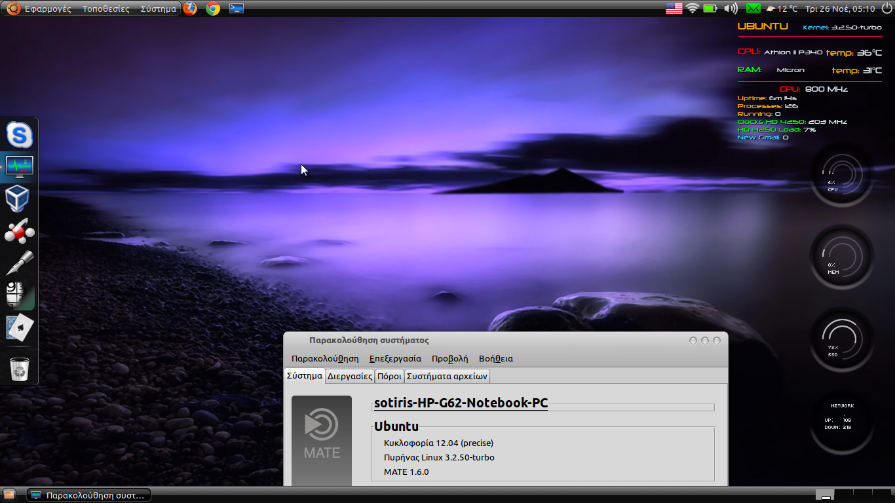Select the Πόροι tab
Screen dimensions: 895x503
[389, 376]
